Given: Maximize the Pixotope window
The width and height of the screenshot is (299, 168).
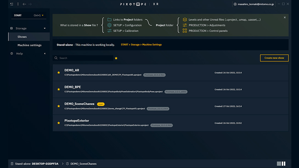Looking at the screenshot, I should tap(283, 4).
